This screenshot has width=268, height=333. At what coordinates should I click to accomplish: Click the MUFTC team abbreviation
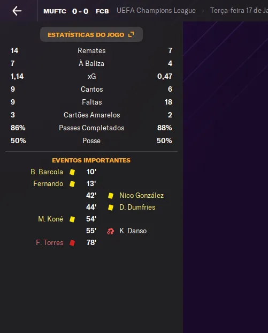pos(55,11)
